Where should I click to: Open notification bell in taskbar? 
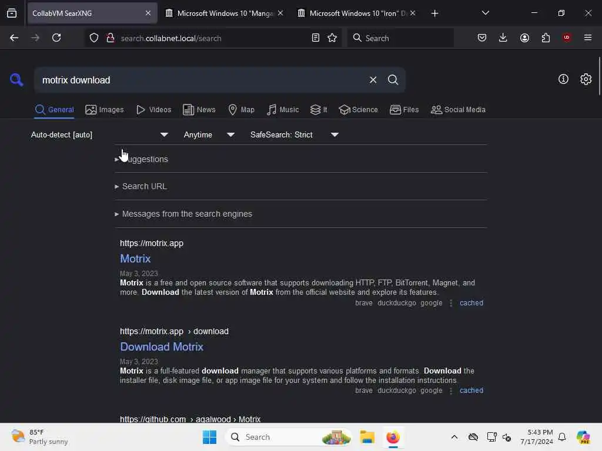[x=562, y=437]
